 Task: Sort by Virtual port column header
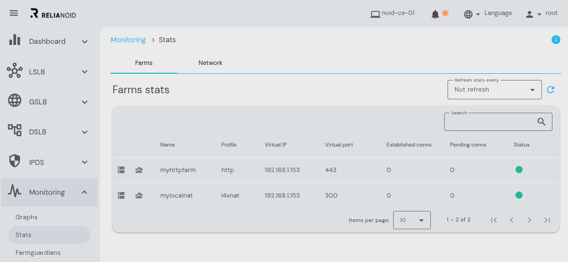(339, 144)
